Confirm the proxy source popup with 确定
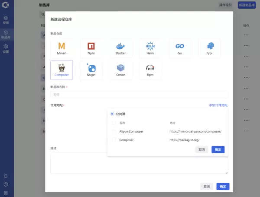This screenshot has height=197, width=260. tap(218, 149)
